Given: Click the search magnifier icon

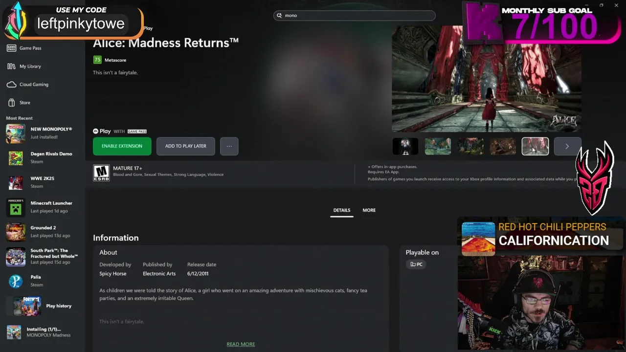Looking at the screenshot, I should point(280,16).
